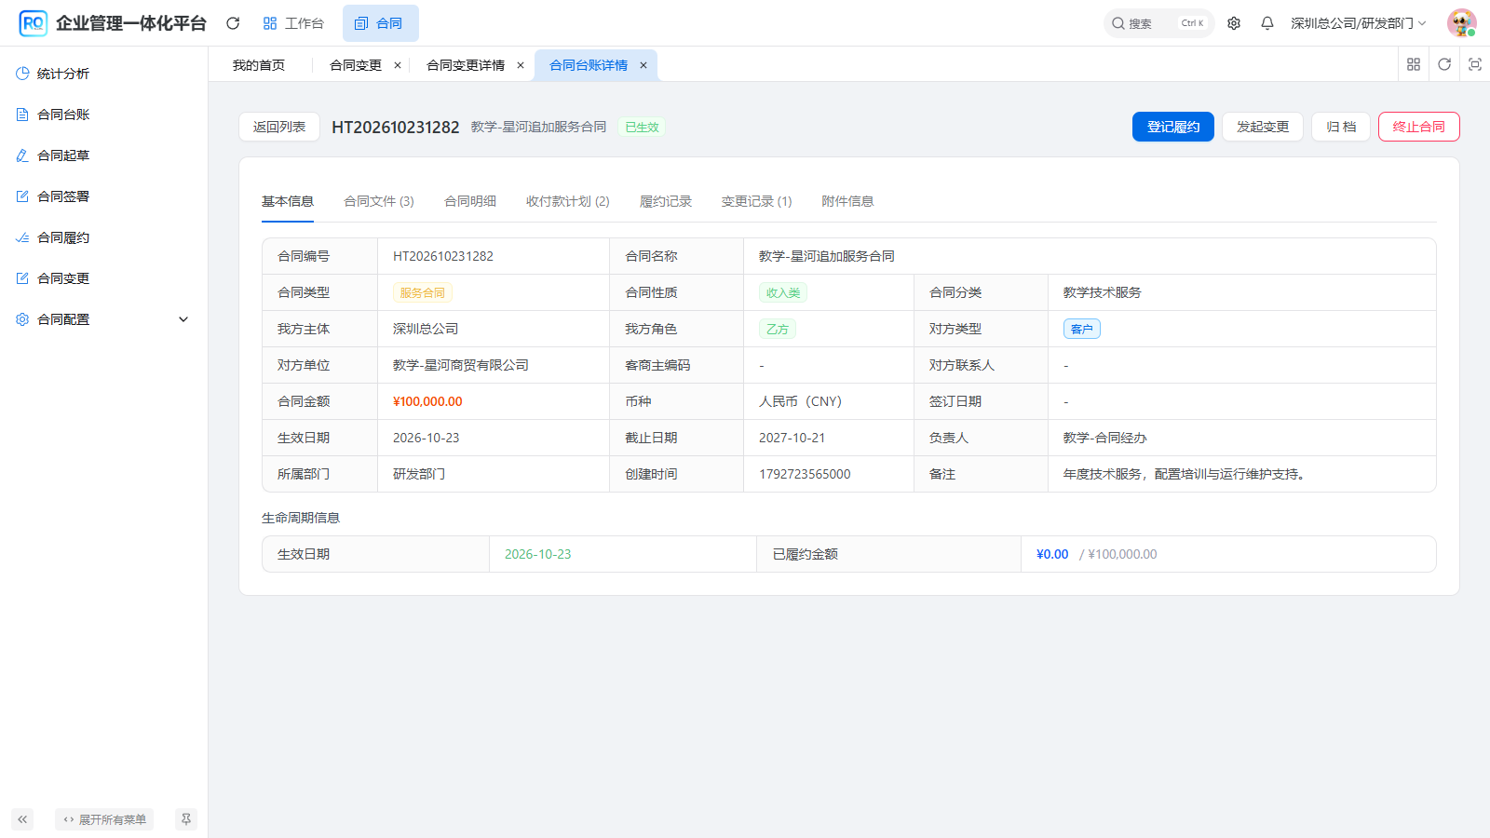
Task: Click the 登记履约 button
Action: point(1173,127)
